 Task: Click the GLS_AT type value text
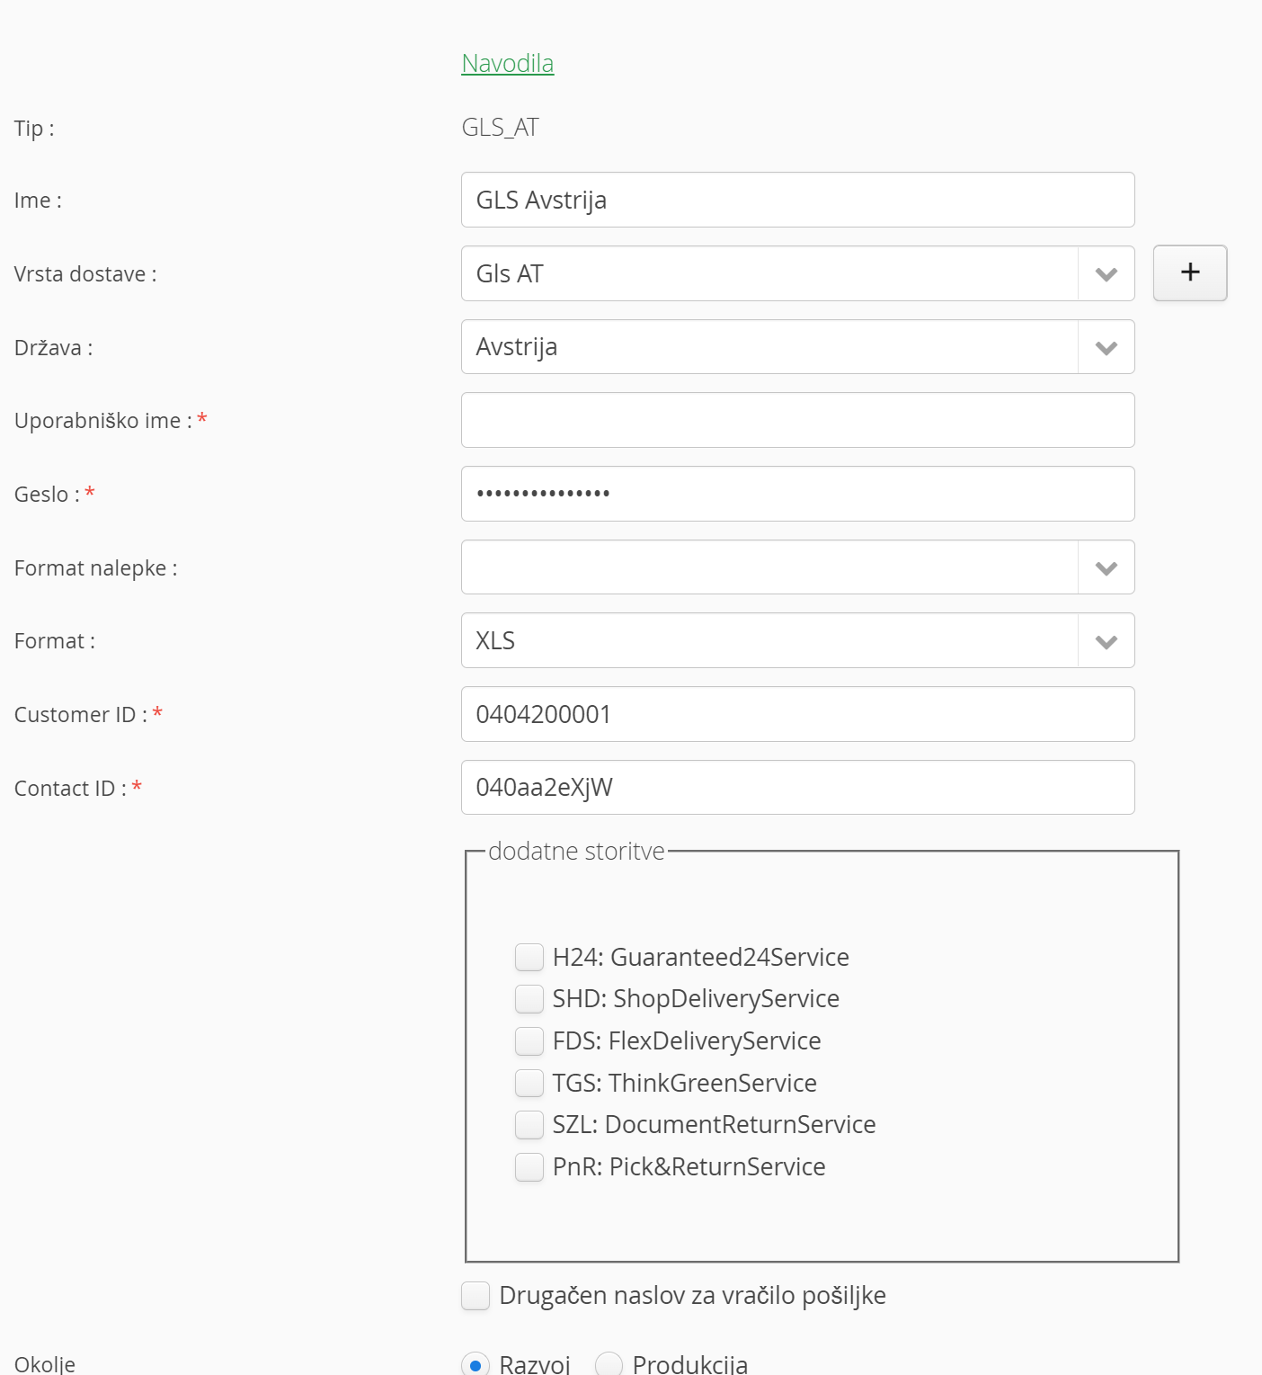500,128
